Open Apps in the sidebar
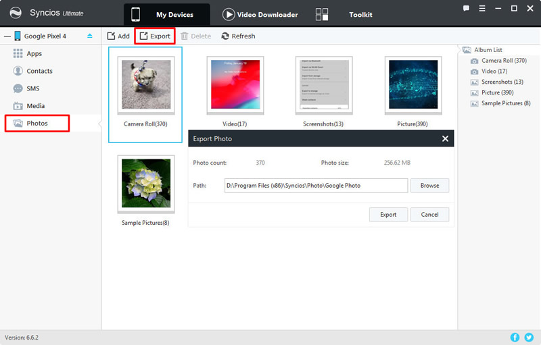This screenshot has width=541, height=345. coord(34,54)
